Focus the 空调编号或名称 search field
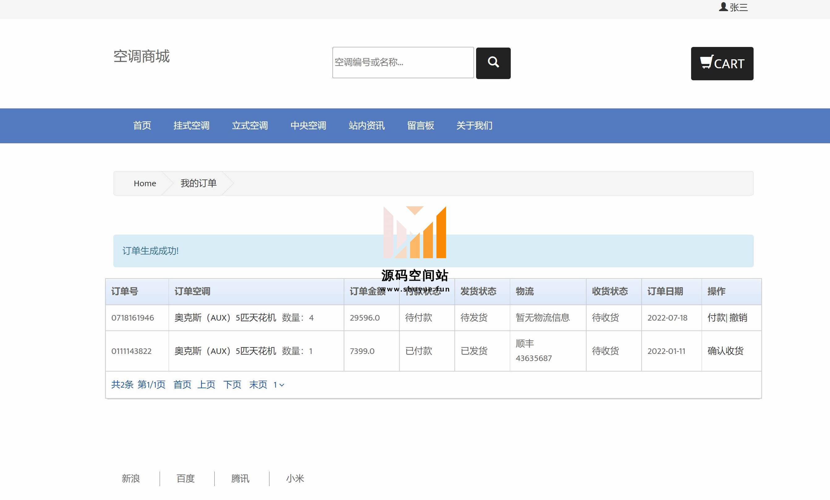The width and height of the screenshot is (830, 500). (403, 62)
